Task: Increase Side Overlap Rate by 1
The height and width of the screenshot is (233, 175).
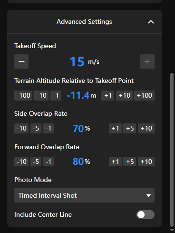Action: pyautogui.click(x=115, y=128)
